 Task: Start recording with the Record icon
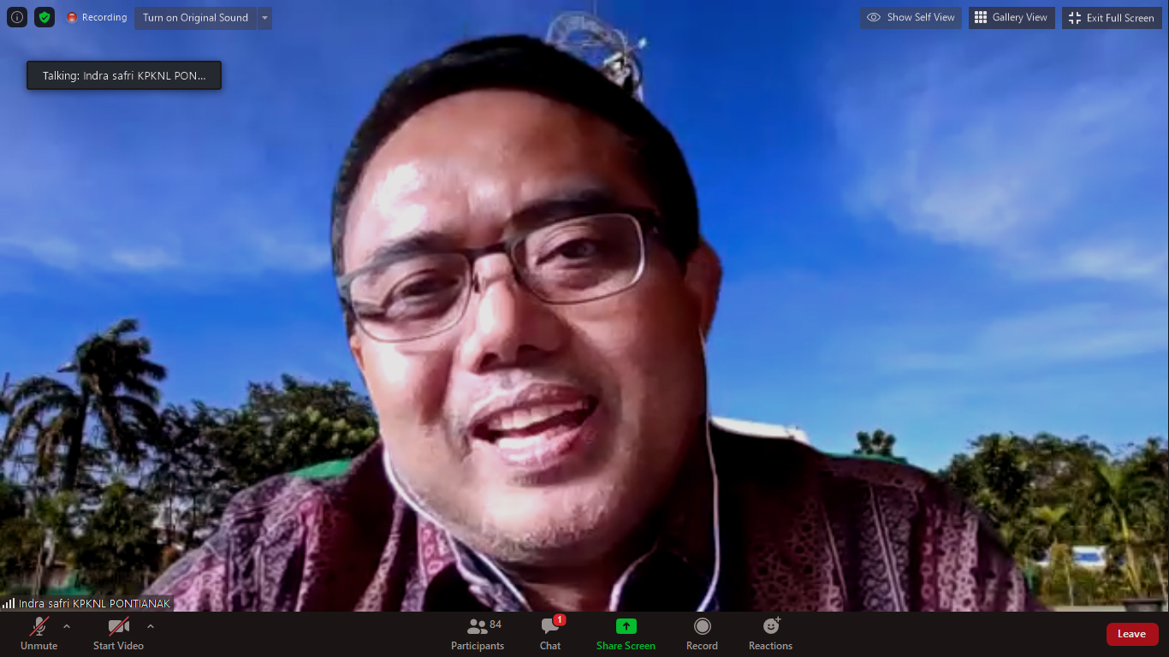click(x=702, y=627)
